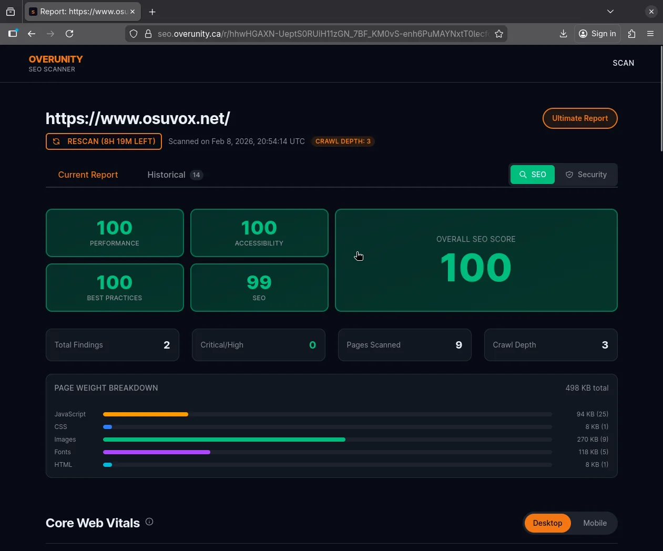The image size is (663, 551).
Task: Click the orange JavaScript weight bar
Action: click(146, 414)
